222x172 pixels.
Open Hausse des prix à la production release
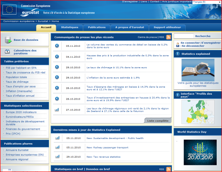pyautogui.click(x=128, y=57)
